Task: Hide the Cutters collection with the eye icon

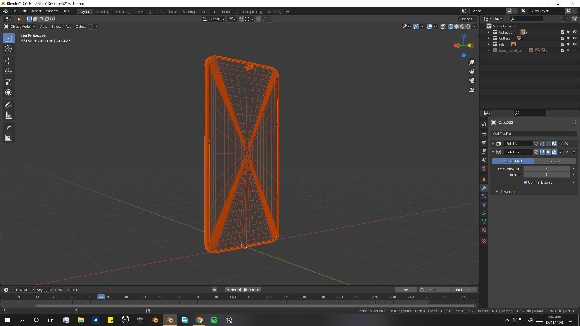Action: pyautogui.click(x=575, y=38)
